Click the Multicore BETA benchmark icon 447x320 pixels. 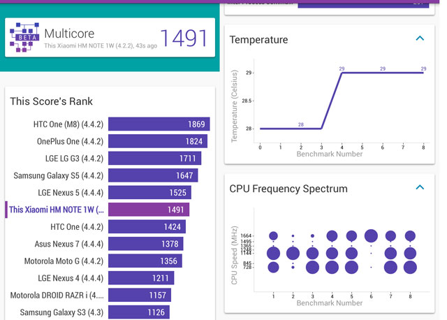point(24,37)
